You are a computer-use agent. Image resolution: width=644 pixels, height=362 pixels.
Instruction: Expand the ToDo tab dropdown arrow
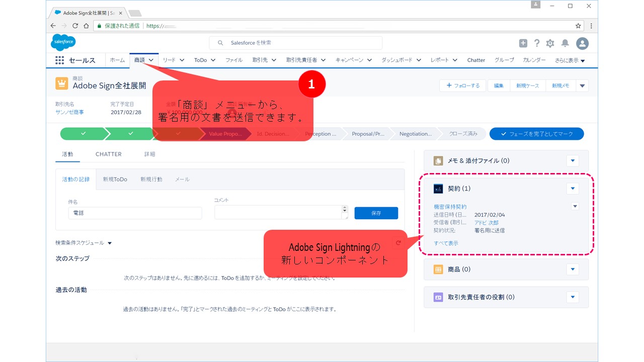pos(213,60)
